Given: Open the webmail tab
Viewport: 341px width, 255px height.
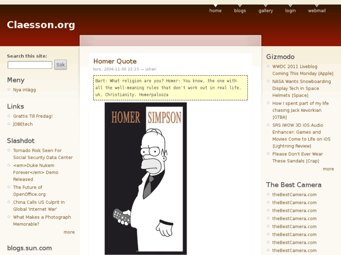Looking at the screenshot, I should pyautogui.click(x=317, y=10).
